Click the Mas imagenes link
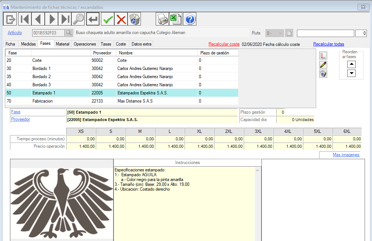This screenshot has height=241, width=372. click(346, 155)
